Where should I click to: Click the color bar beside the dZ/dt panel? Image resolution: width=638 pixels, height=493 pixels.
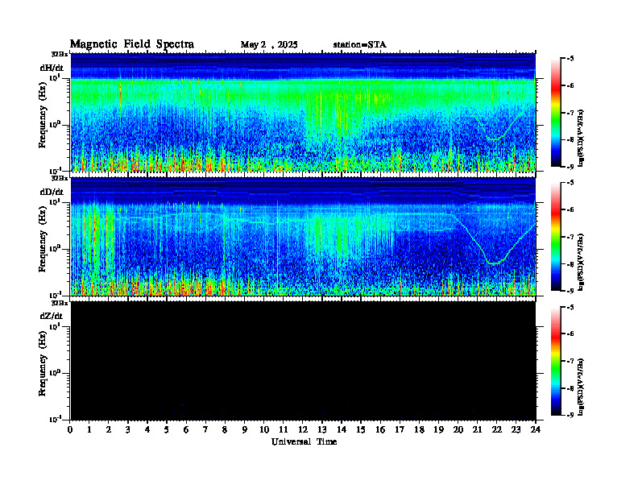556,361
